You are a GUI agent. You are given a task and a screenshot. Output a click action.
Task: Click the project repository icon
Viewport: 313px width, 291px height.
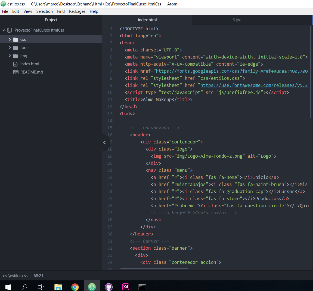[10, 30]
